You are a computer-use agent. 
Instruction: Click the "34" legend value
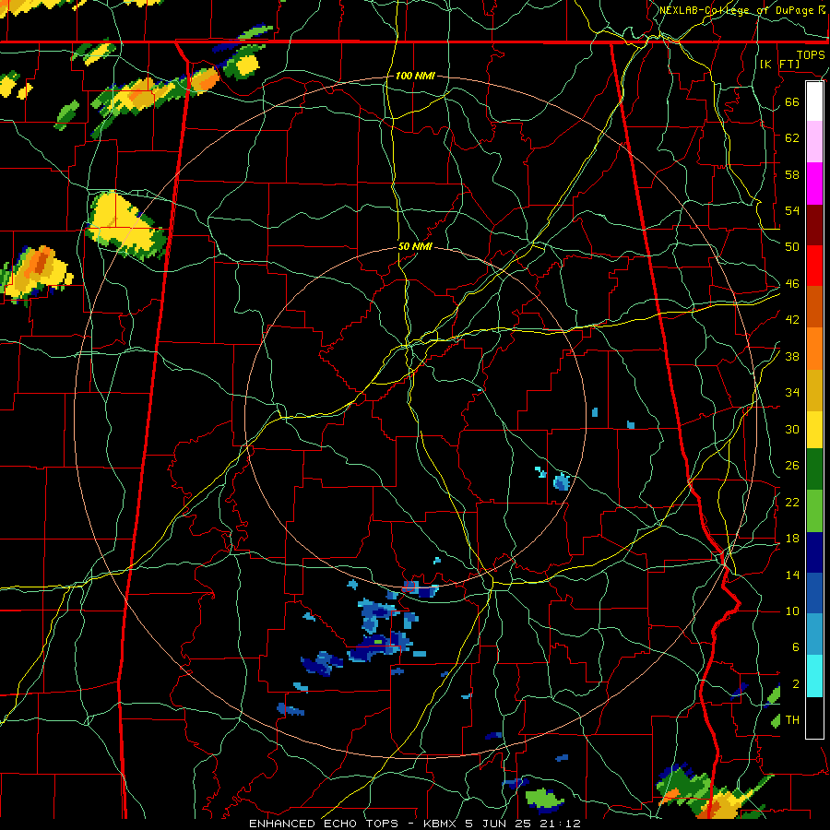pyautogui.click(x=792, y=392)
